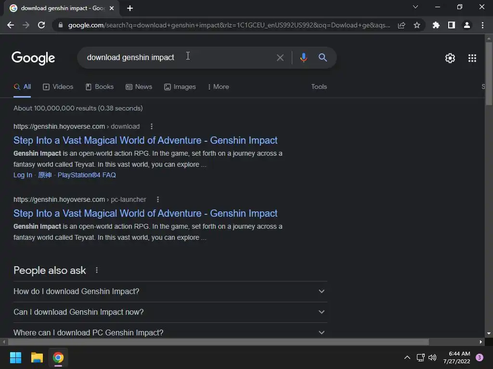Click the scroll-down arrow of the vertical scrollbar
The image size is (493, 369).
489,333
